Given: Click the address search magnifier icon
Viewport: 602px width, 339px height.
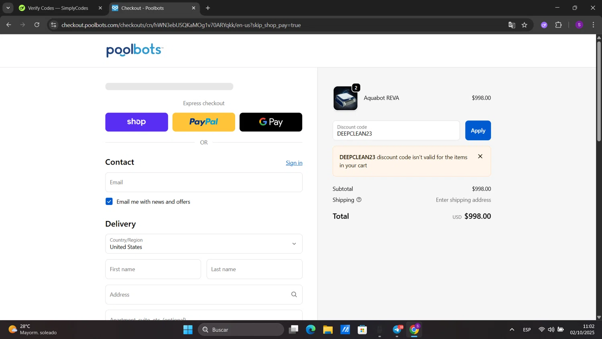Looking at the screenshot, I should 294,295.
